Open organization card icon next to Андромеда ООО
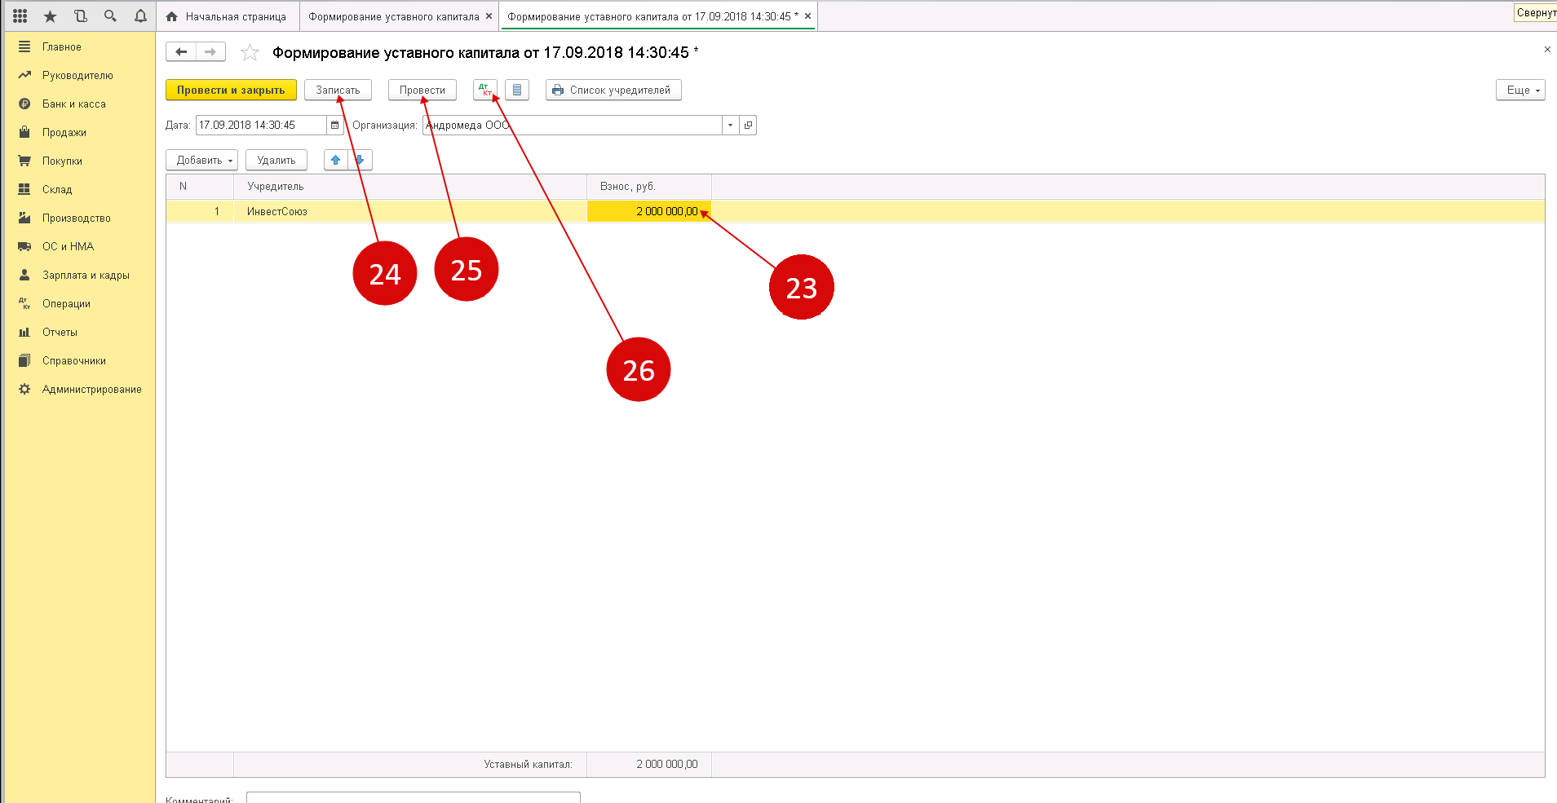 tap(748, 125)
